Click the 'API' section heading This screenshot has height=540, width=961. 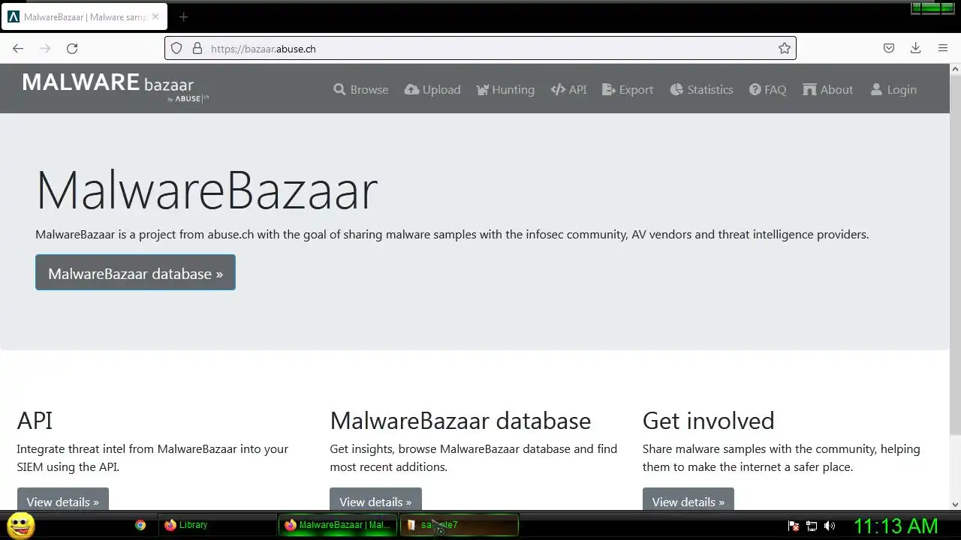[35, 420]
